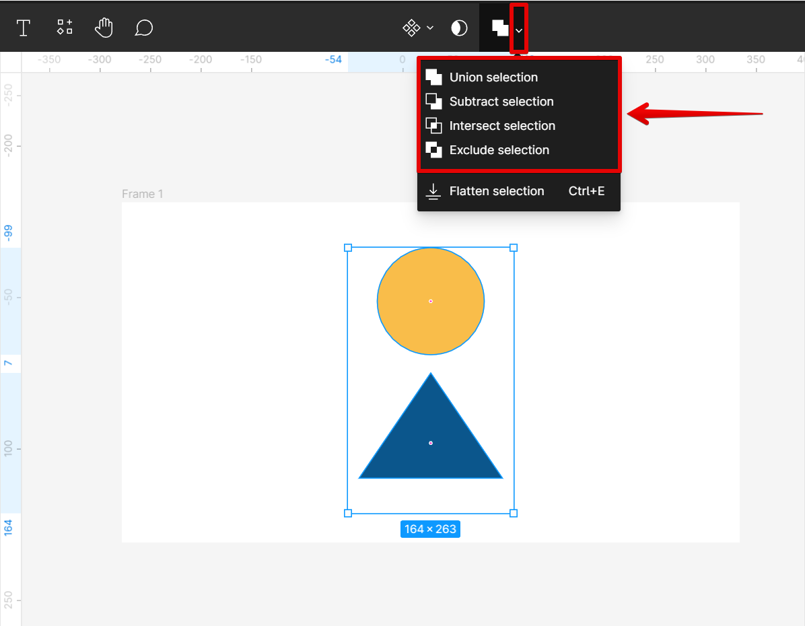Pick Subtract selection menu entry

501,102
